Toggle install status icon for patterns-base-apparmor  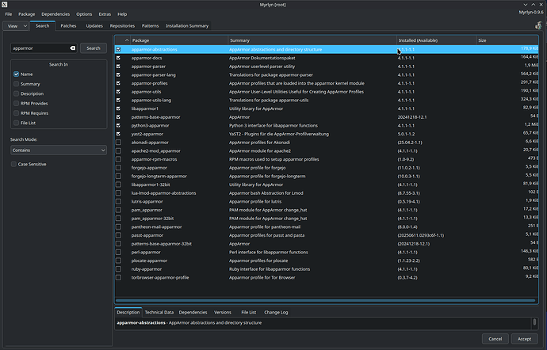coord(119,117)
